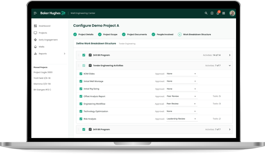Image resolution: width=265 pixels, height=154 pixels.
Task: Expand Reports submenu chevron
Action: click(64, 54)
